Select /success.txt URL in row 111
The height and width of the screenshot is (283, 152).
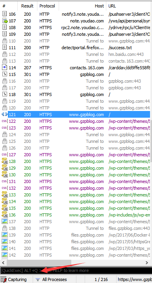[x=120, y=48]
